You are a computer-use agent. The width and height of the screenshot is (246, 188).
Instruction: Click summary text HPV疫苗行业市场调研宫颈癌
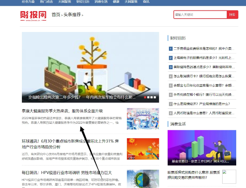(x=71, y=183)
